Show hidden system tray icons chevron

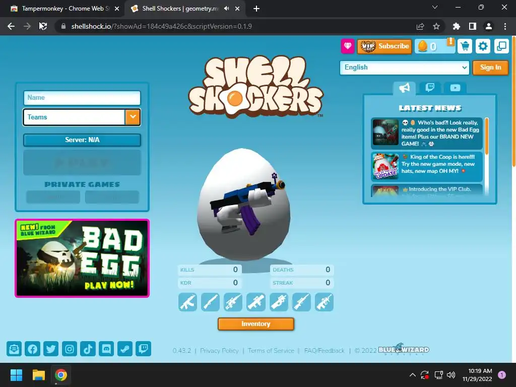(x=412, y=375)
